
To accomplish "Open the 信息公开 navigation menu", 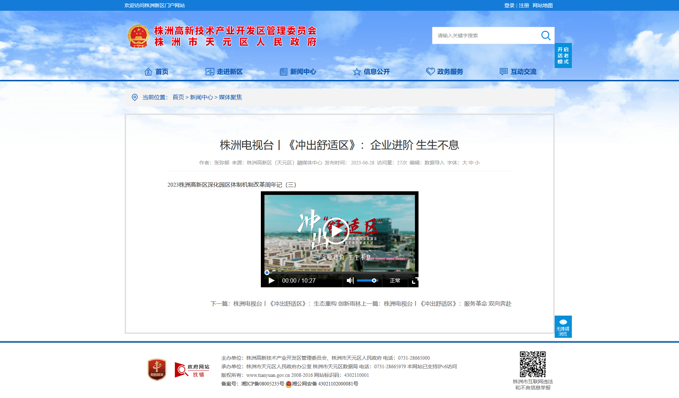I will tap(371, 72).
